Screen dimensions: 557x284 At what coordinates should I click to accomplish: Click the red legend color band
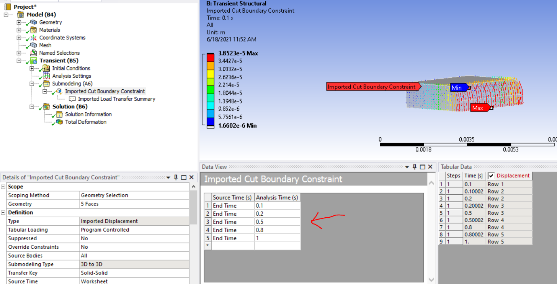pyautogui.click(x=210, y=57)
